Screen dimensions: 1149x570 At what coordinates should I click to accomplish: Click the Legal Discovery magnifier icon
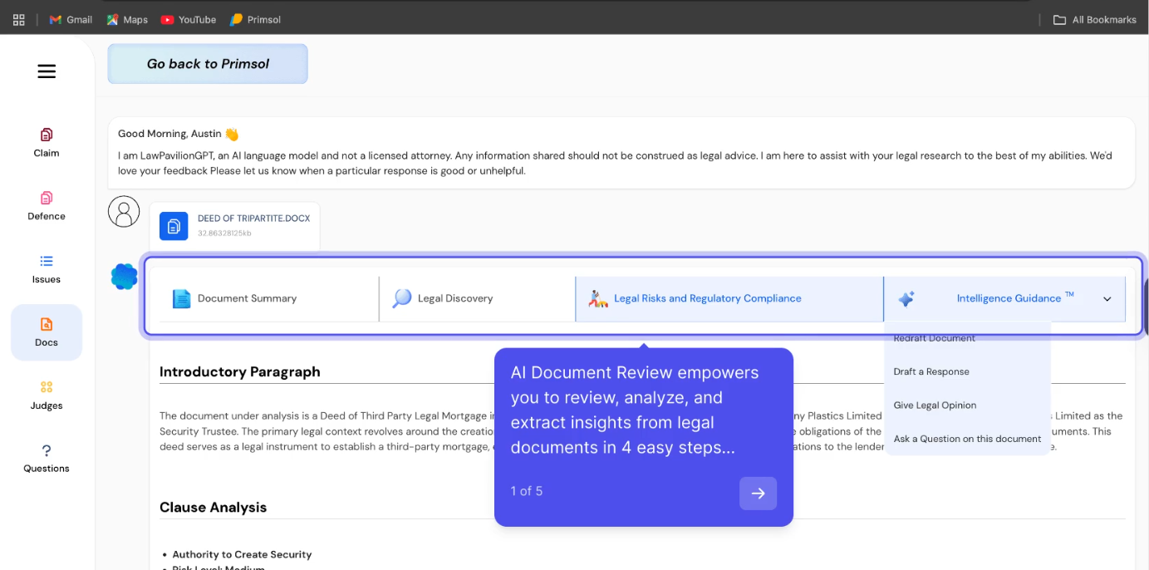click(402, 298)
